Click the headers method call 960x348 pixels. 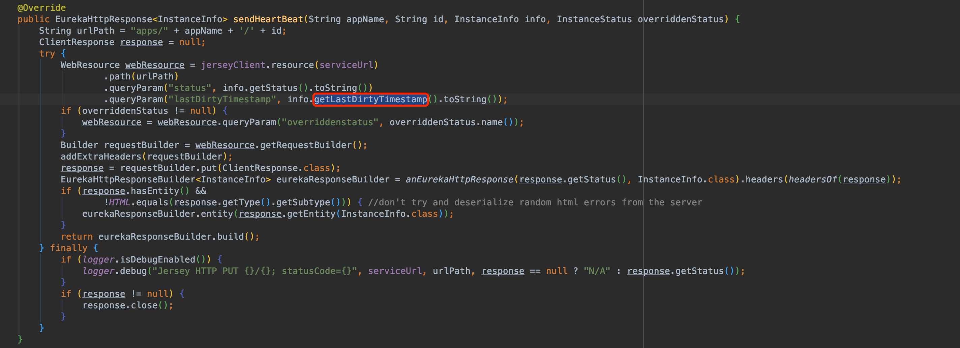[765, 180]
